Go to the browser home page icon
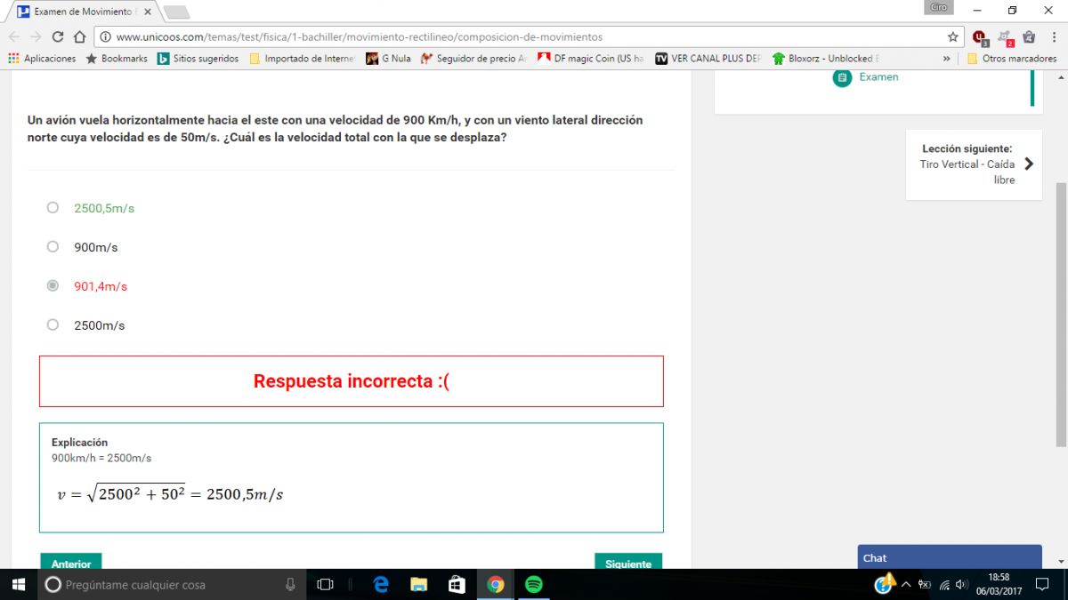 pos(79,37)
